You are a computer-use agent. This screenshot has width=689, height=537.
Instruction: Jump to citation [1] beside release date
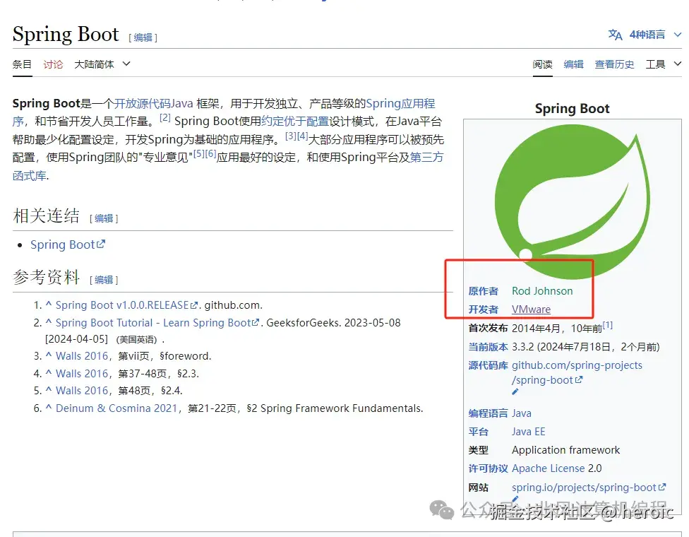608,326
